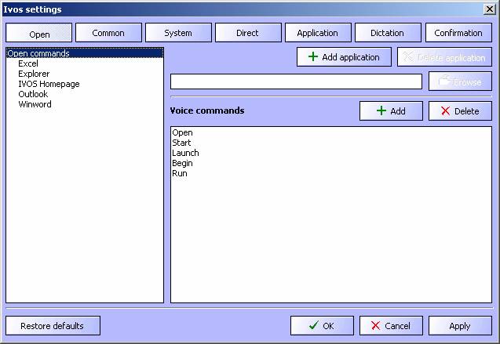Confirm settings with OK

pyautogui.click(x=322, y=325)
